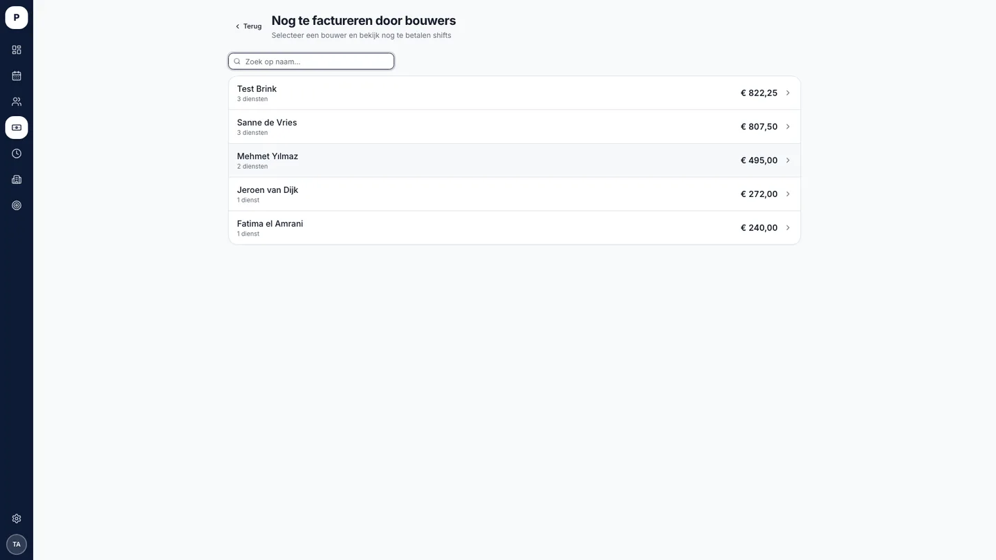
Task: Open the dashboard grid icon
Action: pyautogui.click(x=17, y=50)
